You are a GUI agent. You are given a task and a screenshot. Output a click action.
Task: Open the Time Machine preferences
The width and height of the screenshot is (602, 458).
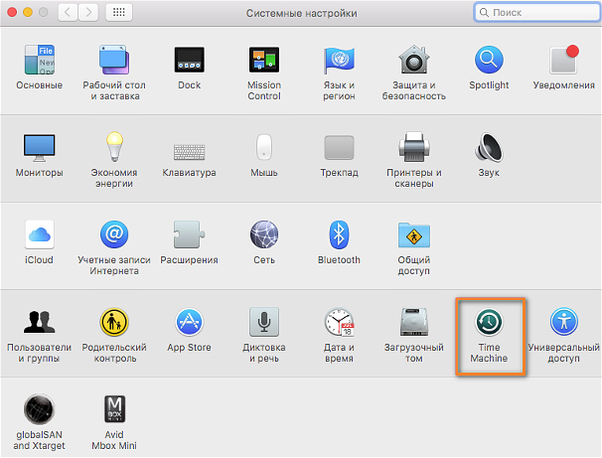point(489,322)
